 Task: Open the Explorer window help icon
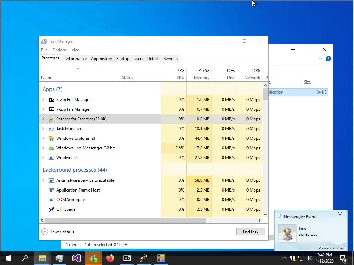(x=328, y=59)
